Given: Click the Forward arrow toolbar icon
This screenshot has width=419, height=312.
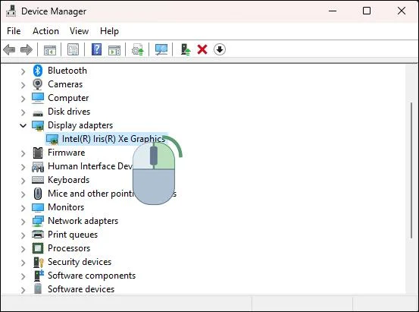Looking at the screenshot, I should coord(27,50).
